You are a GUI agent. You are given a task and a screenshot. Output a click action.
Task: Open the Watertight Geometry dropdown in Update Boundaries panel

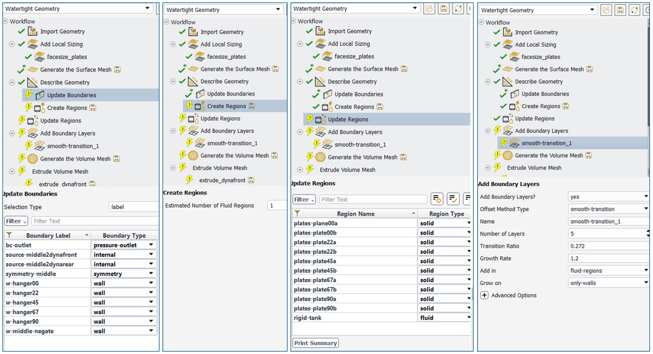(x=147, y=8)
